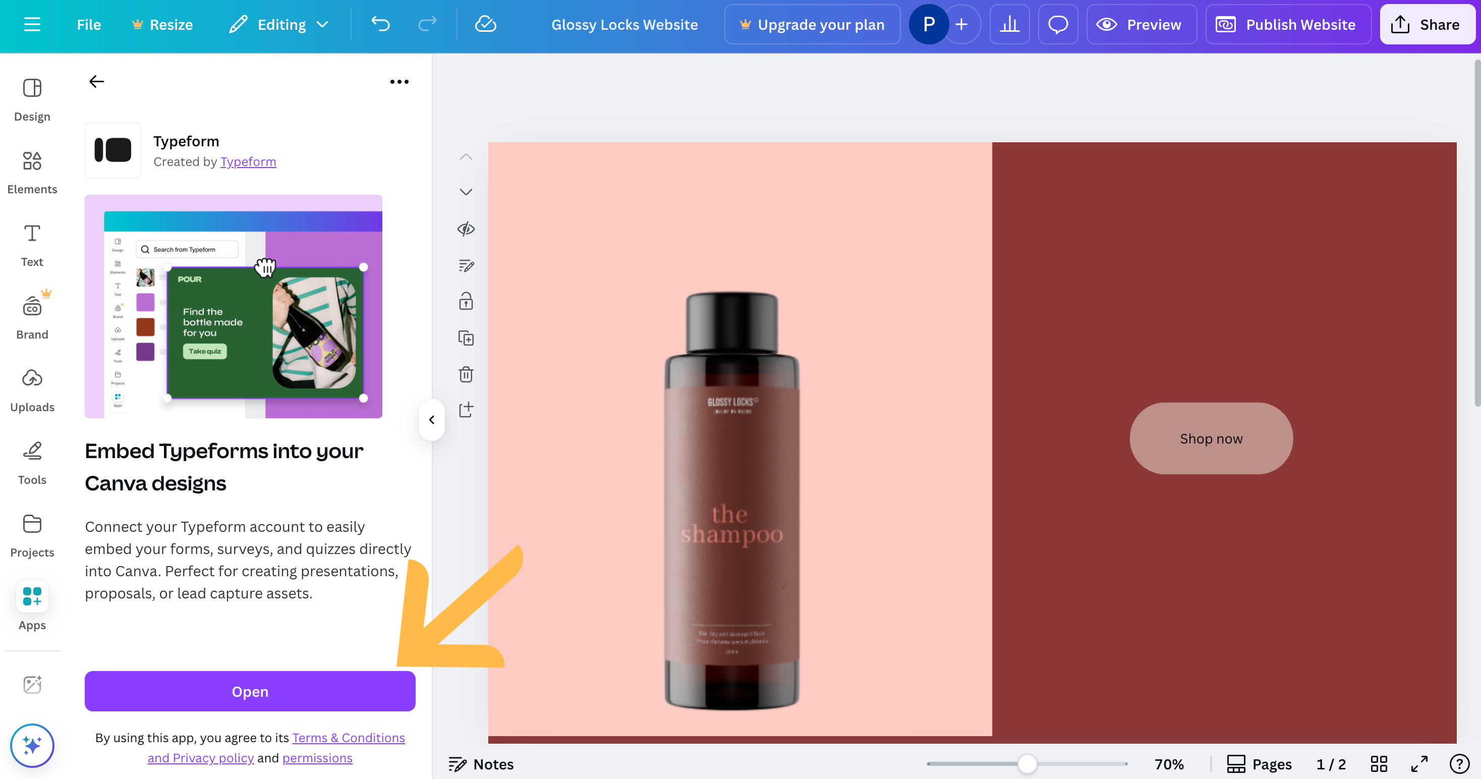Enter fullscreen presentation mode
Screen dimensions: 1481x779
[x=1419, y=764]
